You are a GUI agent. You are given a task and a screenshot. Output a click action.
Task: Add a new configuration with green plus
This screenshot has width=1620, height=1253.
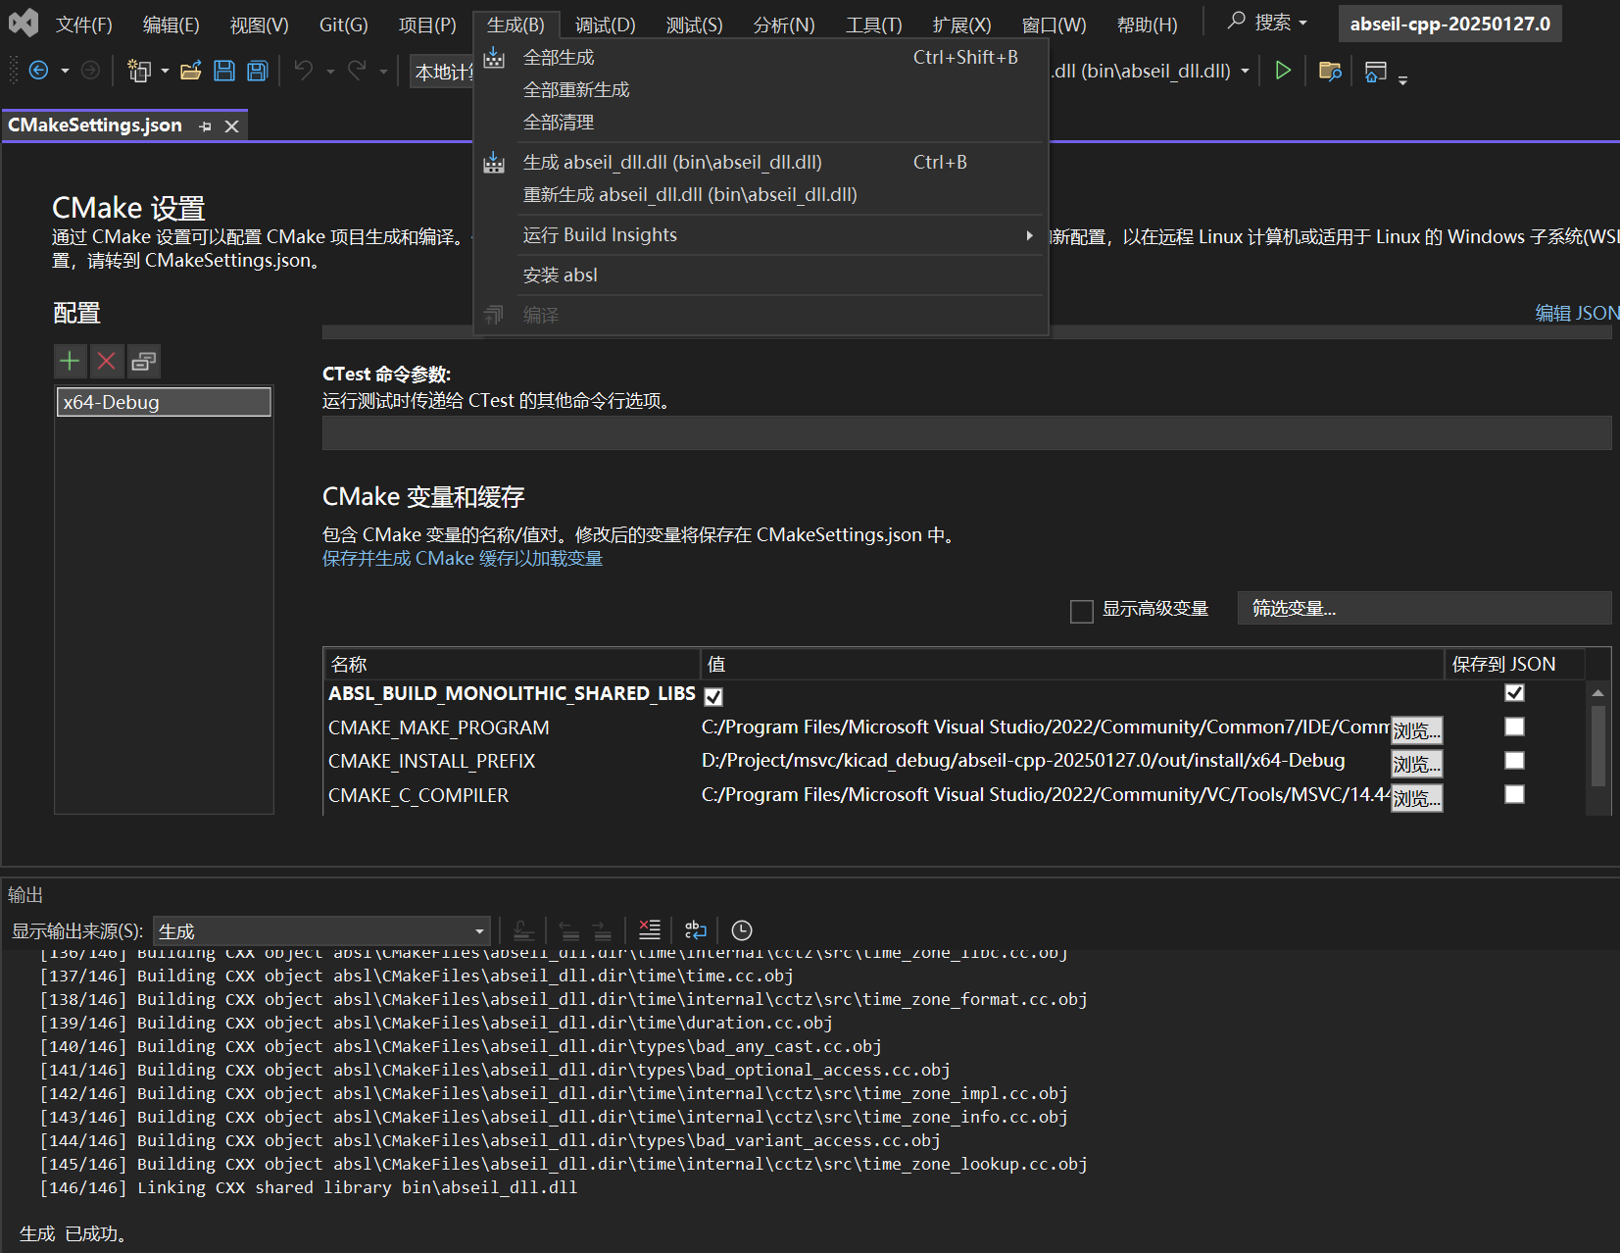pyautogui.click(x=70, y=362)
